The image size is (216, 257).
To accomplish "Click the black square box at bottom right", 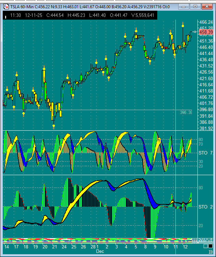I will [210, 246].
